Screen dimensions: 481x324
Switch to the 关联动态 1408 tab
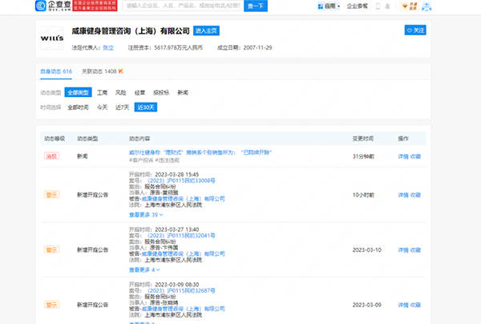click(99, 71)
